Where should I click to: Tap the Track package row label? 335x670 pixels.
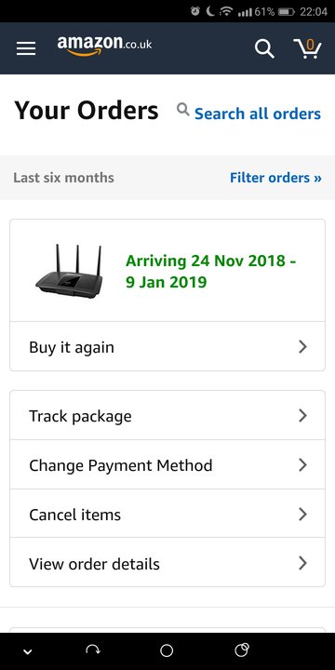80,416
